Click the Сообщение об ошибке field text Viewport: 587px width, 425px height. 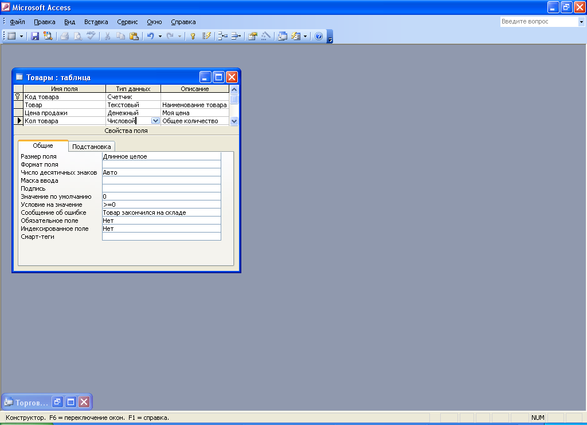[161, 213]
